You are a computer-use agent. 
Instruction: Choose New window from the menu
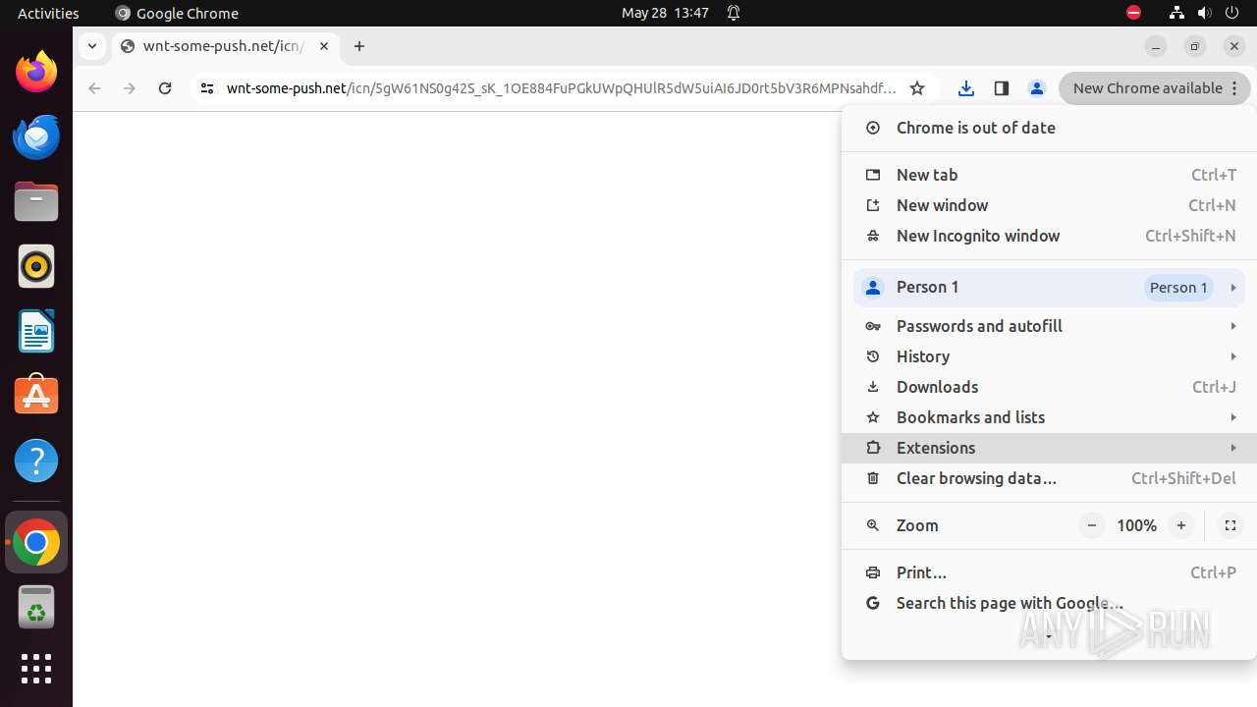coord(1049,205)
